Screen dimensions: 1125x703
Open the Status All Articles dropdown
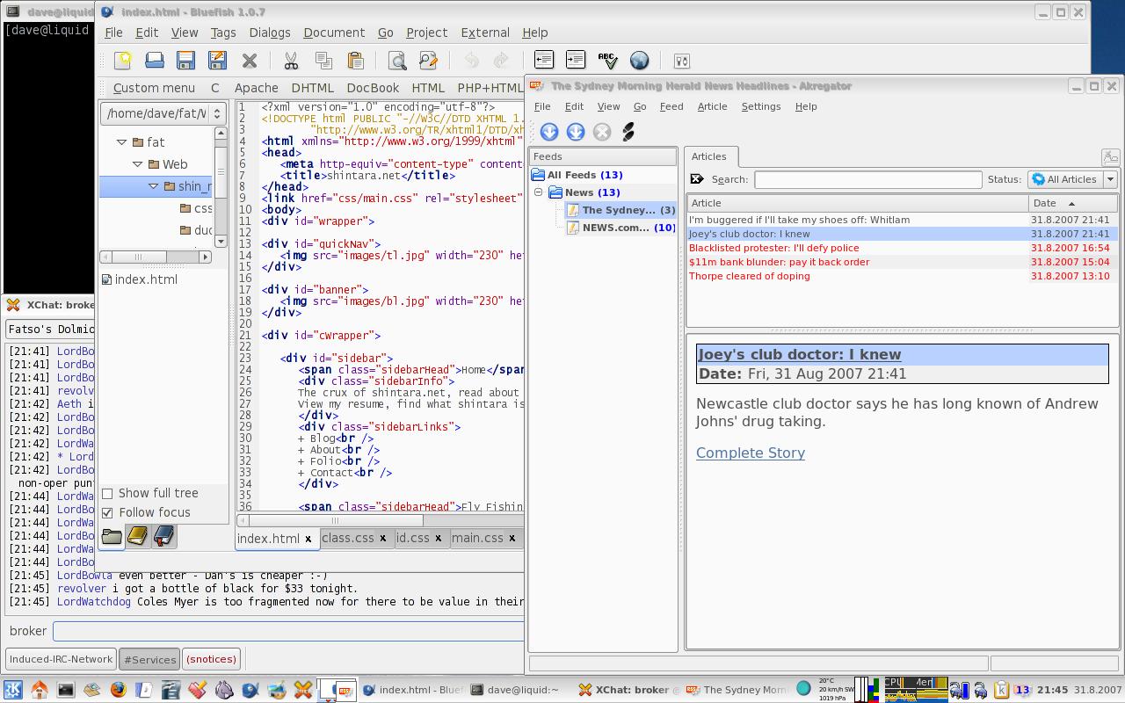point(1071,179)
